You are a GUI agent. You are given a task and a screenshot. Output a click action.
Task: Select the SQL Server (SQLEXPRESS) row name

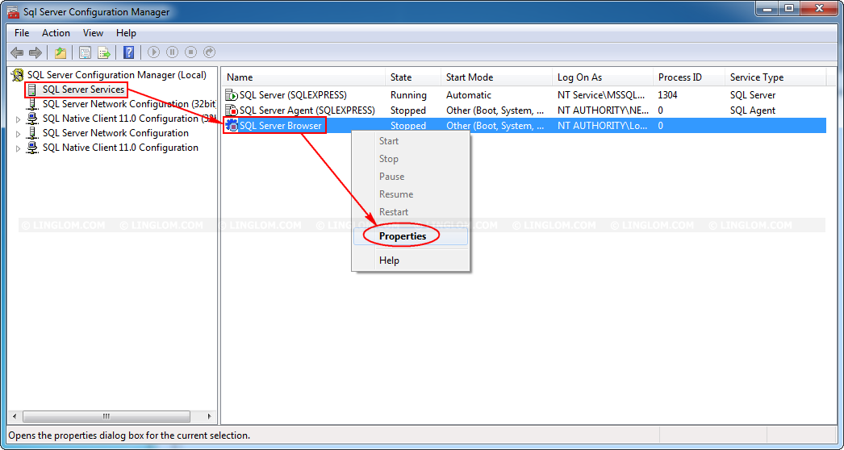click(293, 95)
